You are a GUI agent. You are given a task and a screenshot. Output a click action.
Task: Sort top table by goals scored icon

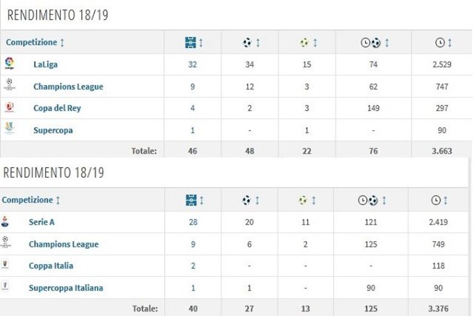coord(247,43)
